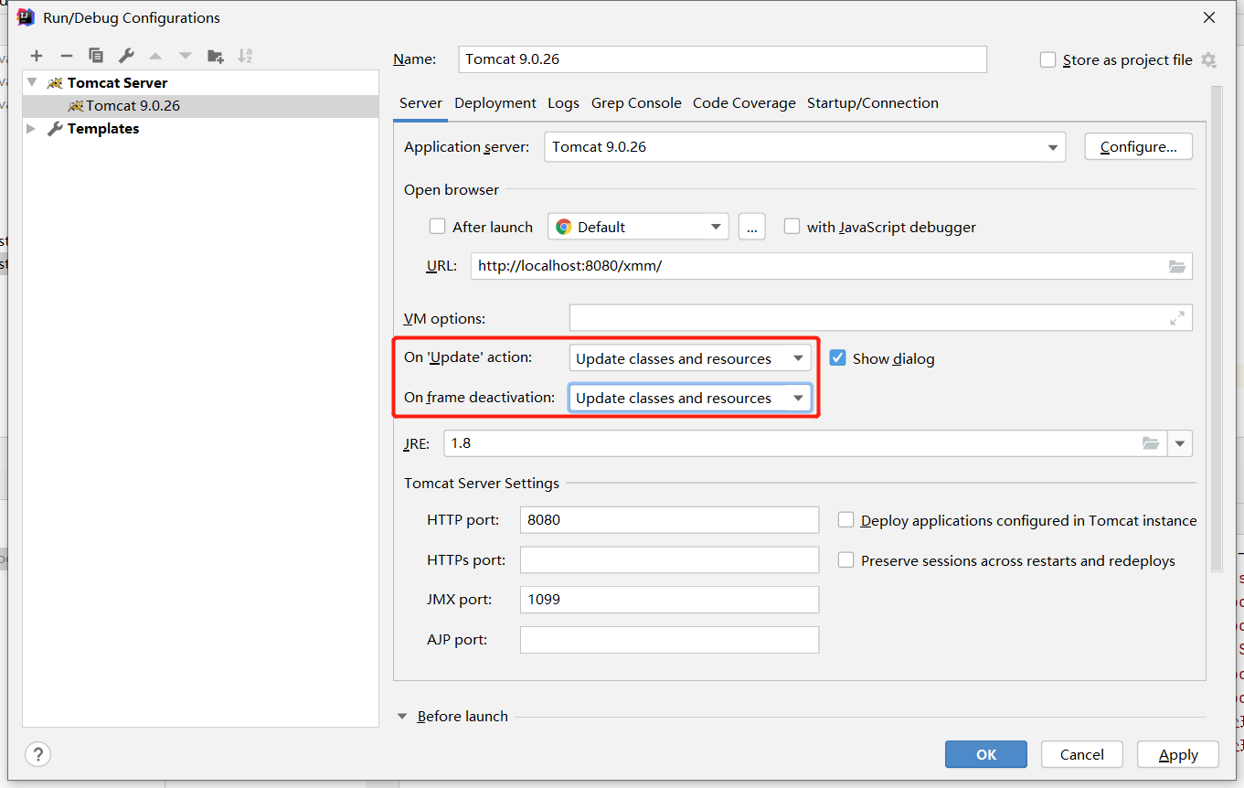Image resolution: width=1244 pixels, height=788 pixels.
Task: Expand VM options field icon
Action: 1177,318
